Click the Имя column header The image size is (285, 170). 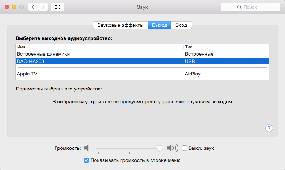click(99, 47)
